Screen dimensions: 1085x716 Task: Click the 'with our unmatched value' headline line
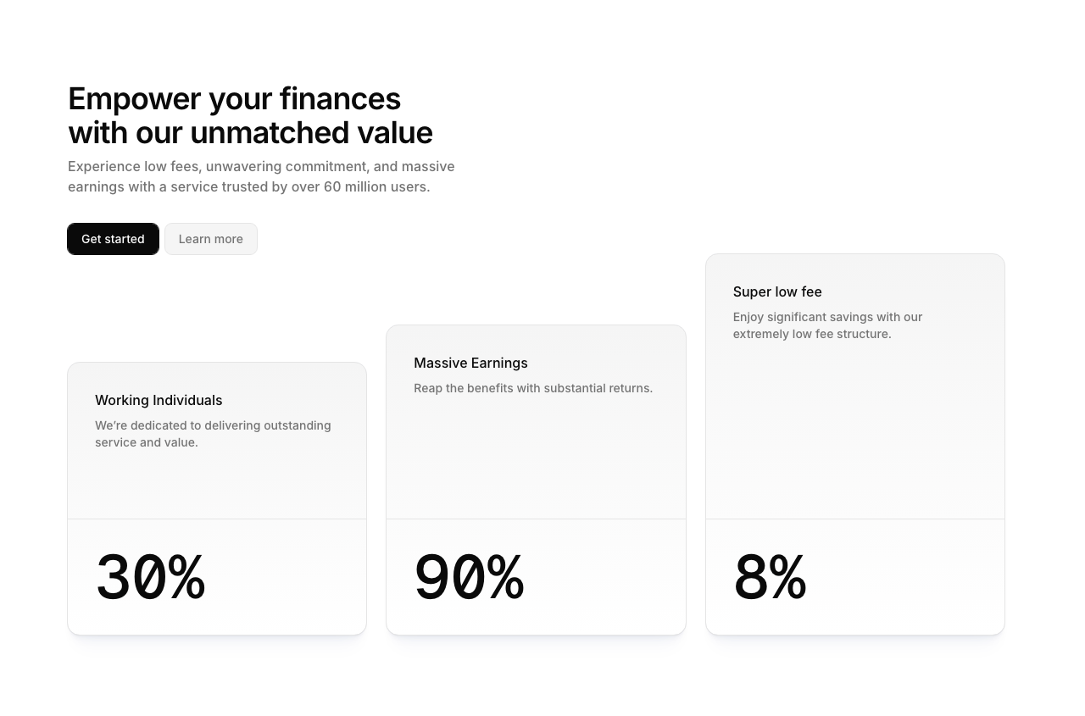click(250, 133)
